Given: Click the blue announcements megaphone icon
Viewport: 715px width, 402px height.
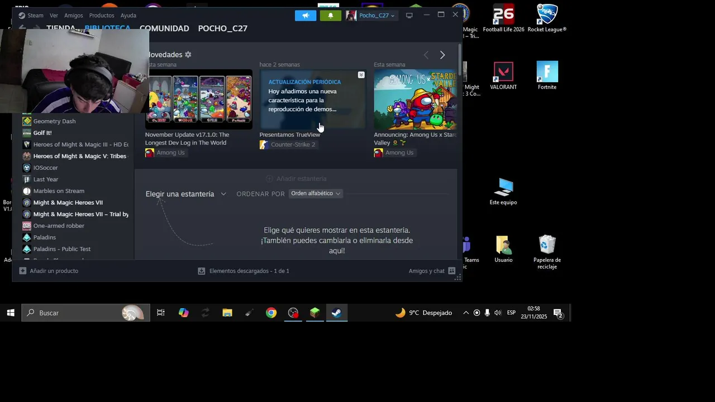Looking at the screenshot, I should click(x=306, y=16).
